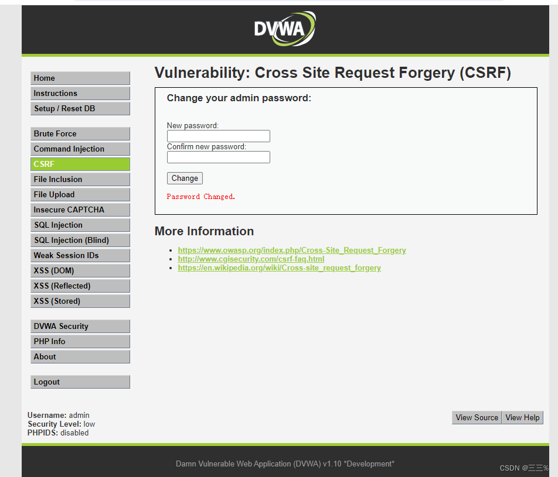The image size is (558, 477).
Task: Click the View Source button
Action: tap(477, 418)
